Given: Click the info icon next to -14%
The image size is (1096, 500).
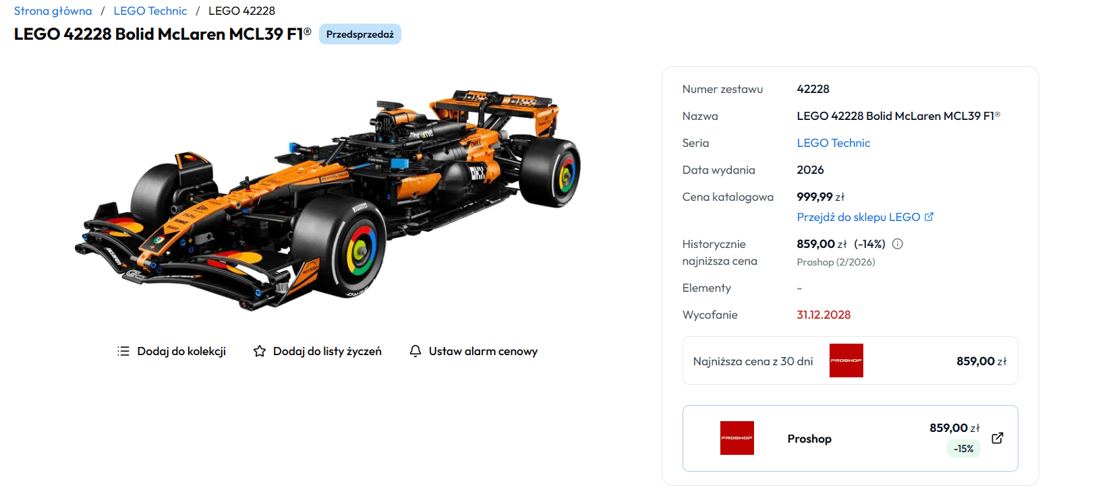Looking at the screenshot, I should [x=898, y=244].
